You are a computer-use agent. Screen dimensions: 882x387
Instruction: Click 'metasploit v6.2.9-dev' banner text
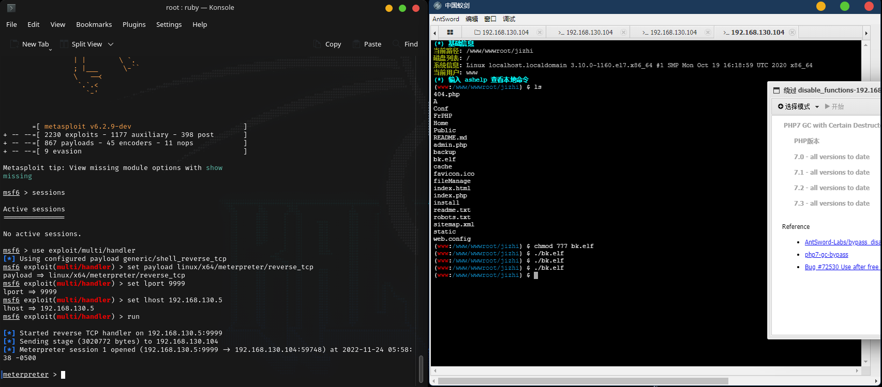(x=88, y=127)
